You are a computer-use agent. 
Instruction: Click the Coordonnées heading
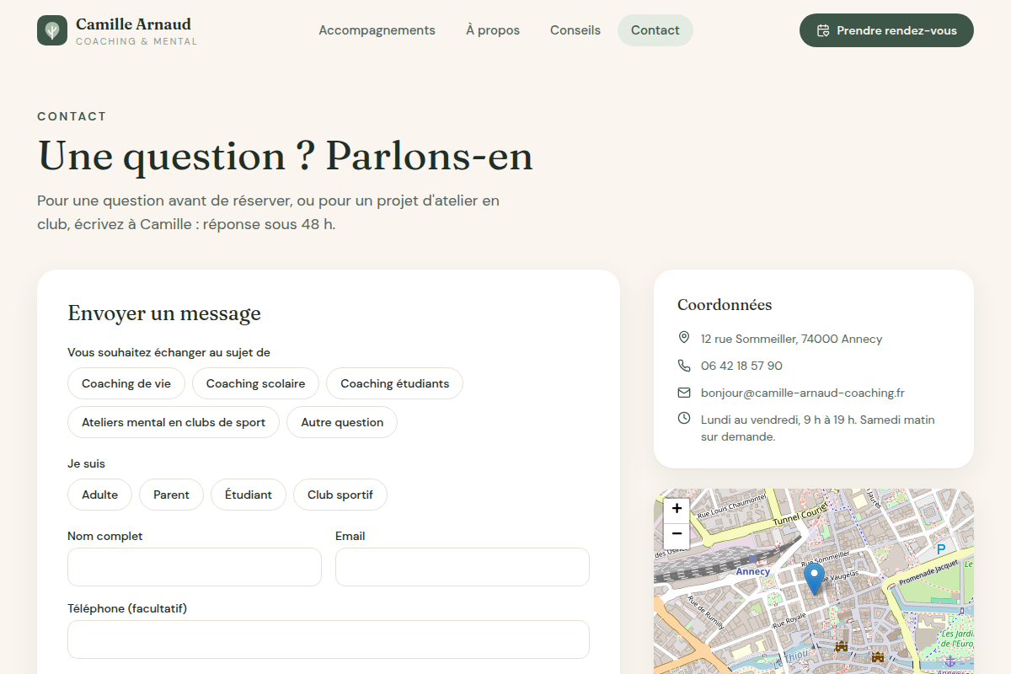pos(725,305)
